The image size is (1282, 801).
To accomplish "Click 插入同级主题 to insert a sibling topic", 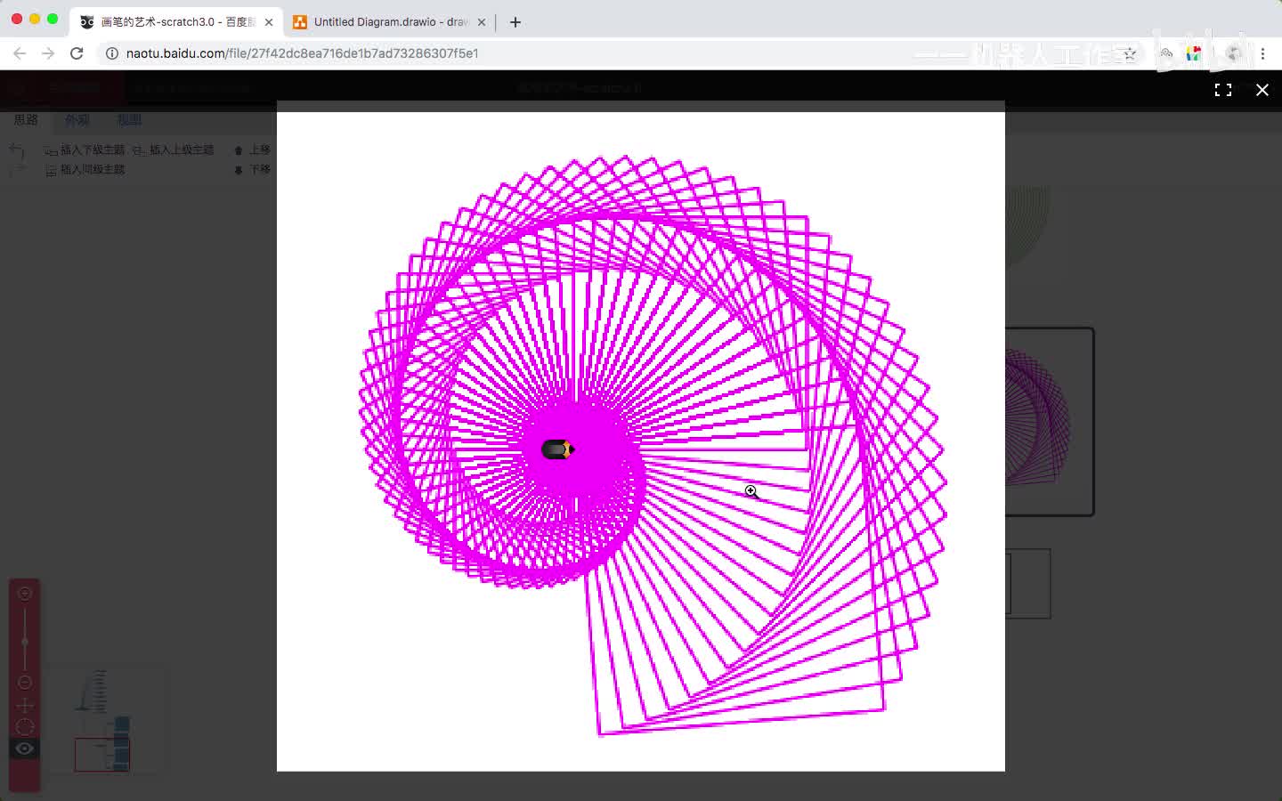I will 85,169.
